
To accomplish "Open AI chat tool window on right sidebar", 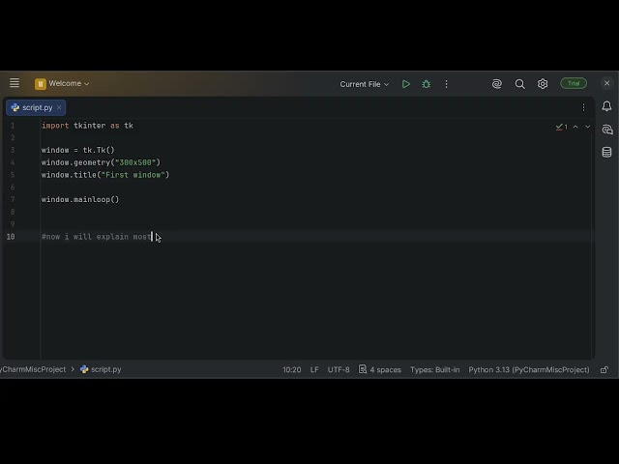I will [x=607, y=130].
